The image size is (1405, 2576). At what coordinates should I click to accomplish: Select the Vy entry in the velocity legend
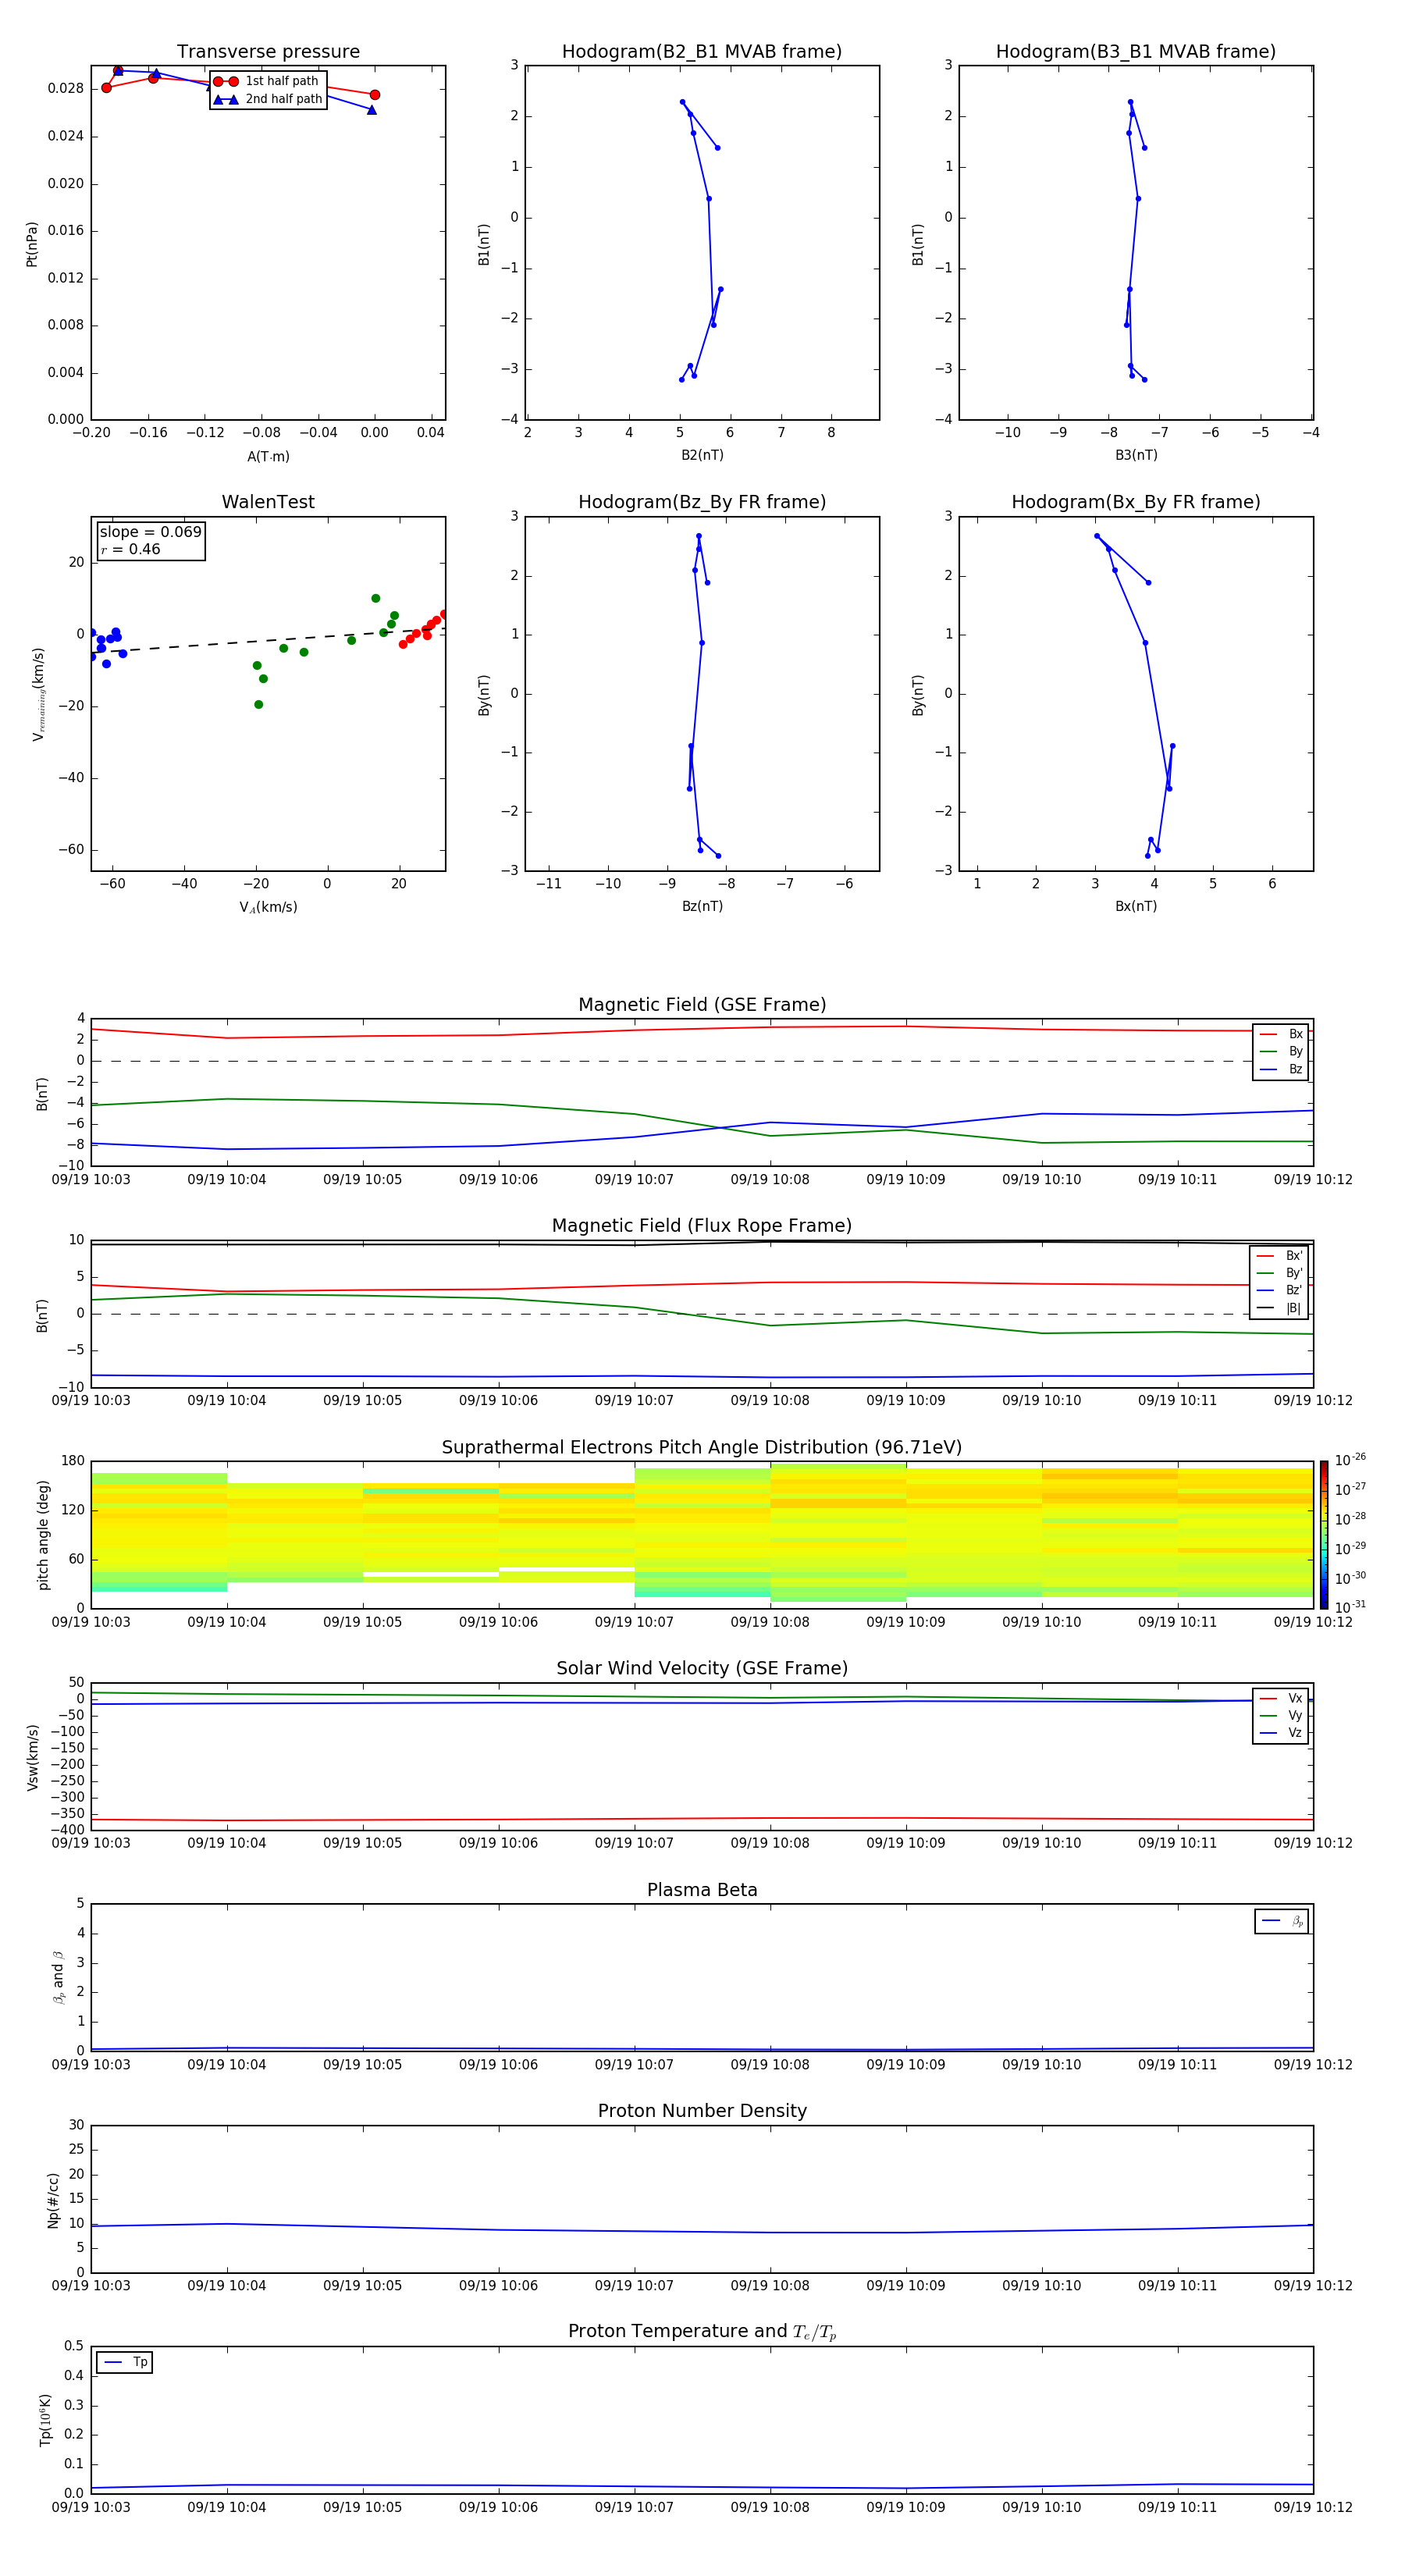point(1281,1716)
